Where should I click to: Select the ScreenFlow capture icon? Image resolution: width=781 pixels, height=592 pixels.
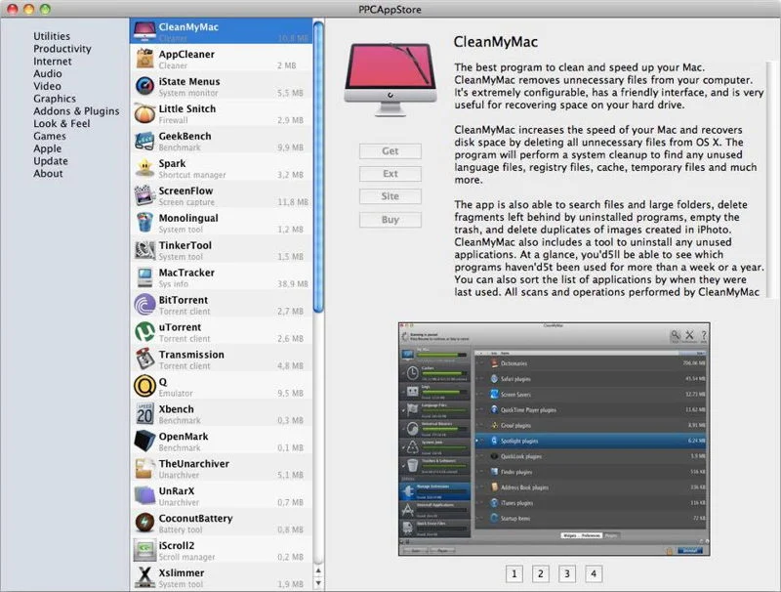tap(144, 195)
